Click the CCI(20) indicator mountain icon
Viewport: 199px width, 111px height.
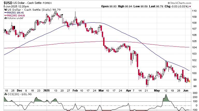tap(6, 94)
